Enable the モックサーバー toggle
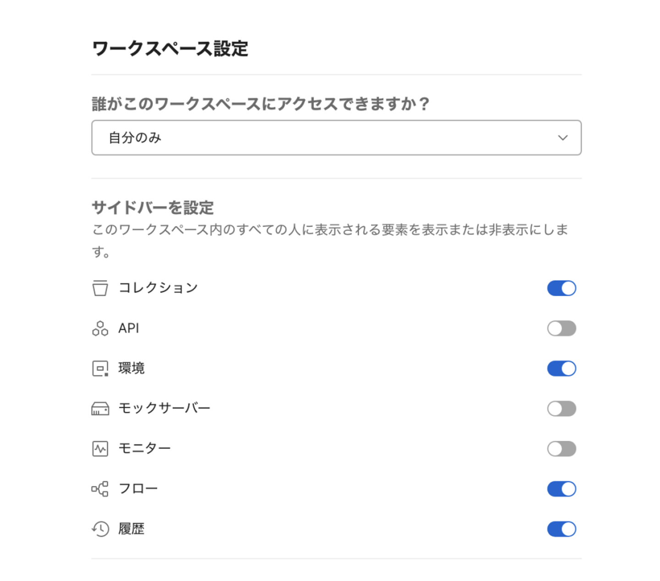660x581 pixels. pos(561,409)
